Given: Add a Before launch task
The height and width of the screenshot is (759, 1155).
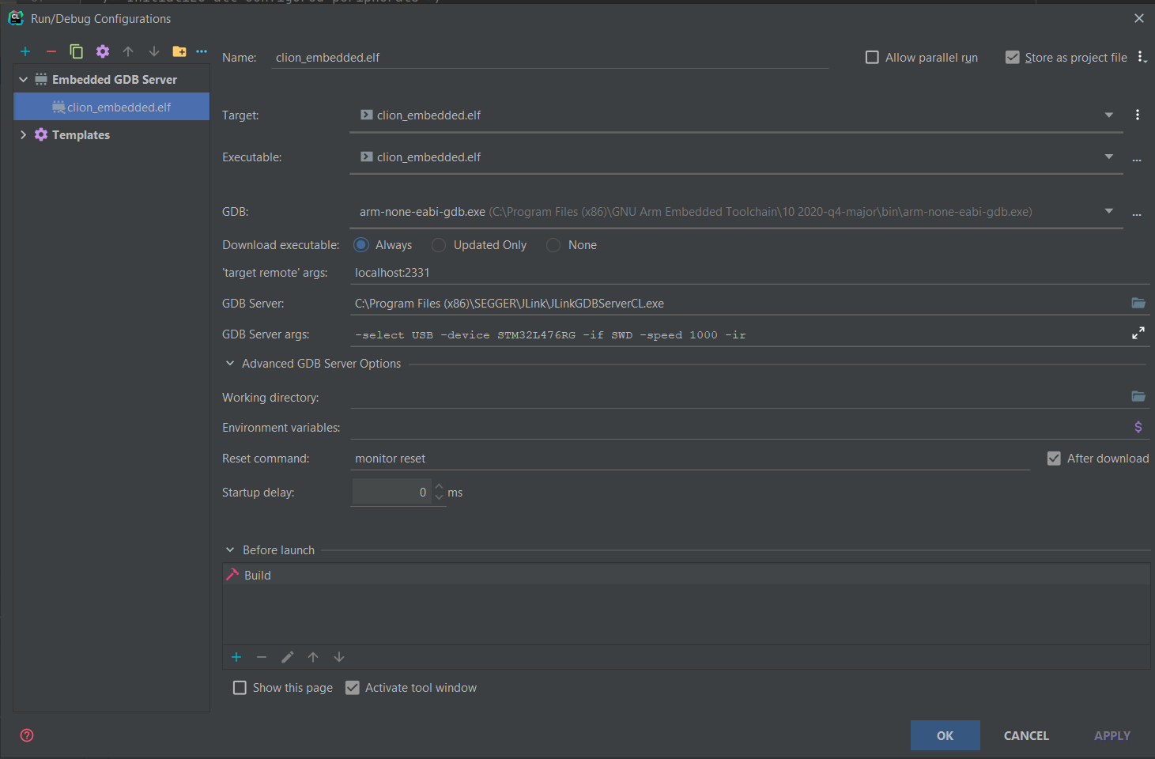Looking at the screenshot, I should 236,657.
